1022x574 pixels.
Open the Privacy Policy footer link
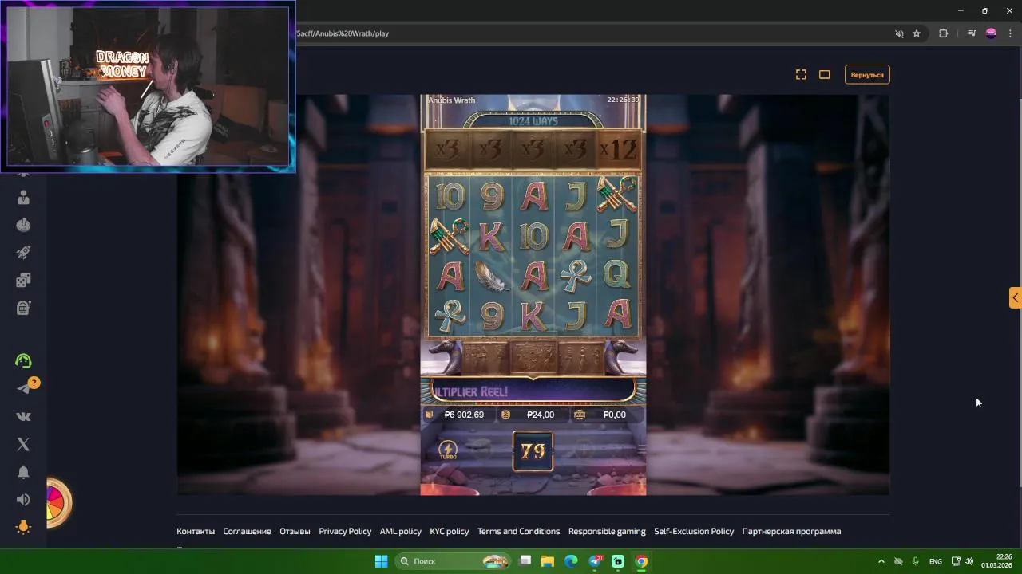pos(345,531)
